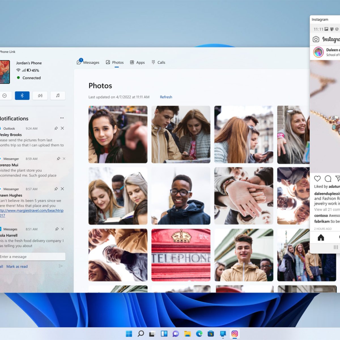Pin the Outlook notification from Wesley Brooks
Viewport: 340px width, 340px height.
pos(56,128)
